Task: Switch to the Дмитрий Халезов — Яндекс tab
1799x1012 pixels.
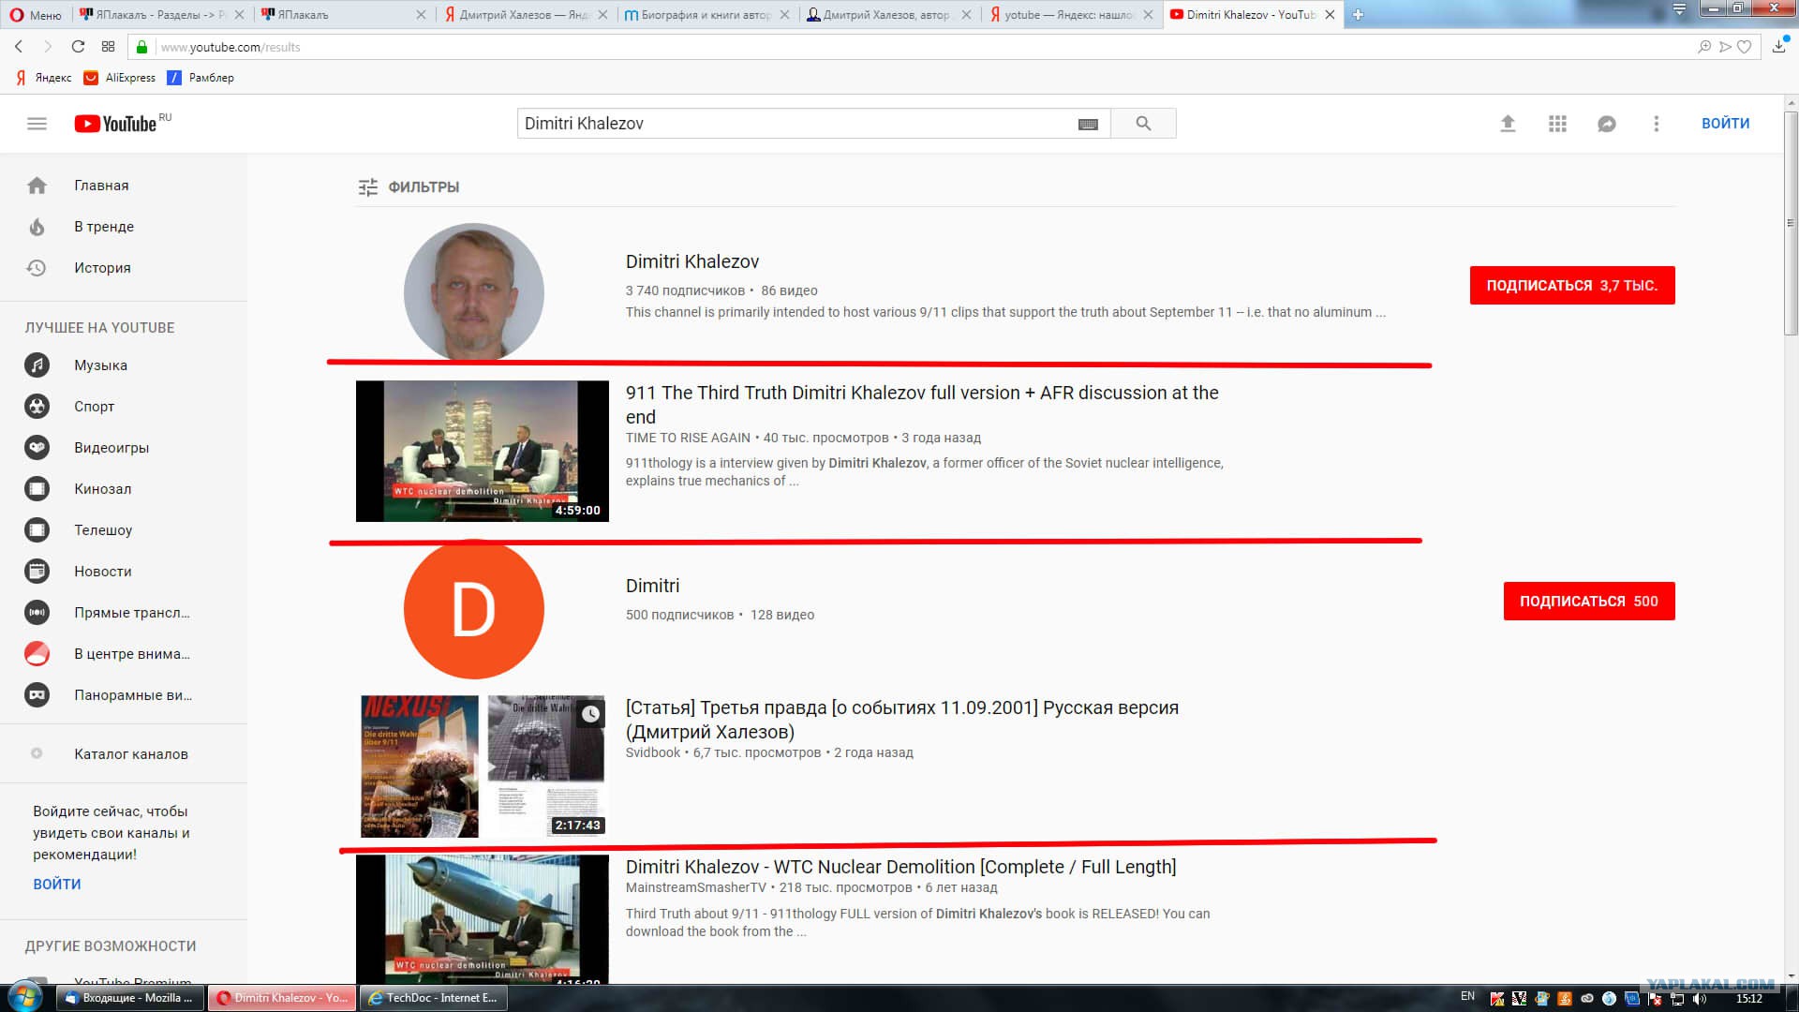Action: 526,15
